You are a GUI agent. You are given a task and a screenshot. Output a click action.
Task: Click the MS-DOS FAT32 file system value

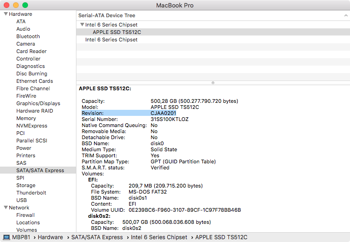[x=148, y=192]
